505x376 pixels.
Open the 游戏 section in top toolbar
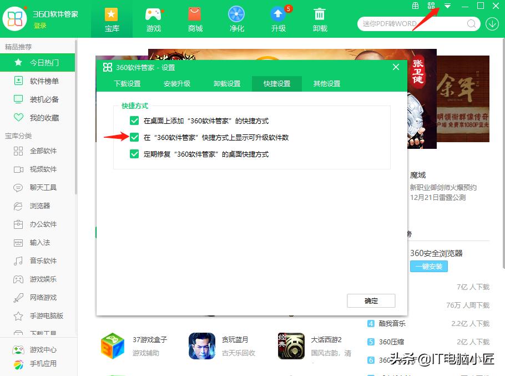click(153, 18)
